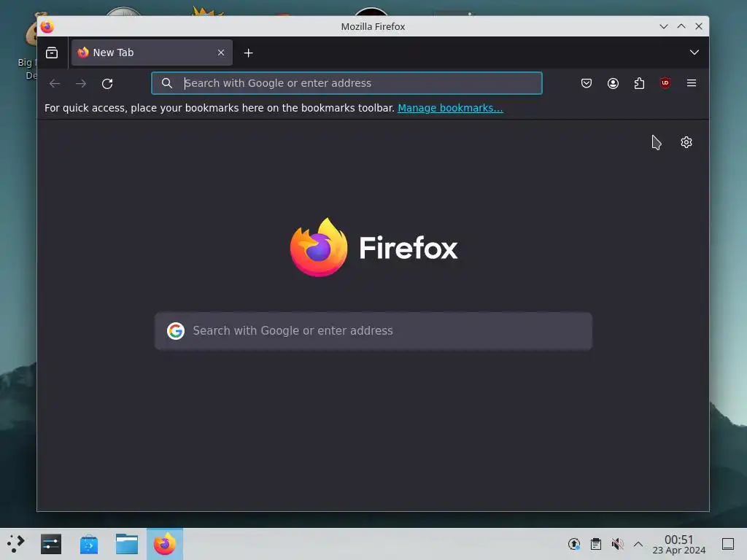Open the clock showing 00:51
This screenshot has width=747, height=560.
pos(679,544)
